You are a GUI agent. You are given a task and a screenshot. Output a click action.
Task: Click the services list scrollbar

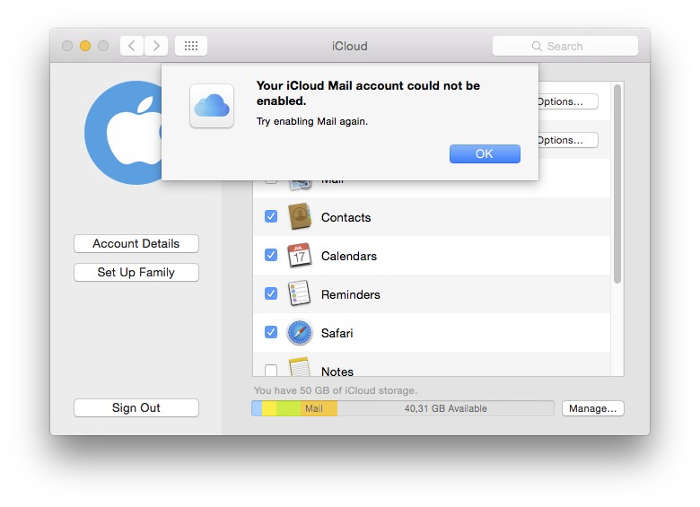(617, 184)
